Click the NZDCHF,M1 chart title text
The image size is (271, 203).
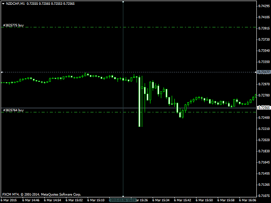coord(15,3)
